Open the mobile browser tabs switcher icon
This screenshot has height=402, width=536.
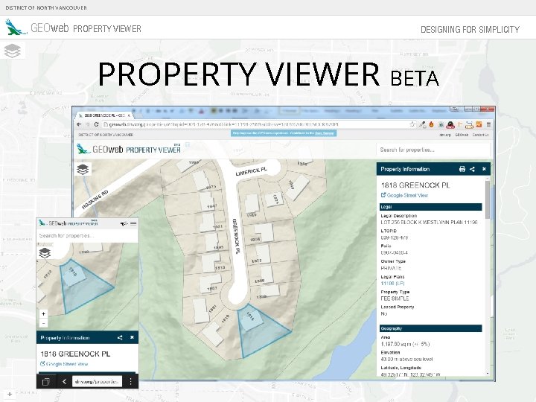(x=46, y=381)
